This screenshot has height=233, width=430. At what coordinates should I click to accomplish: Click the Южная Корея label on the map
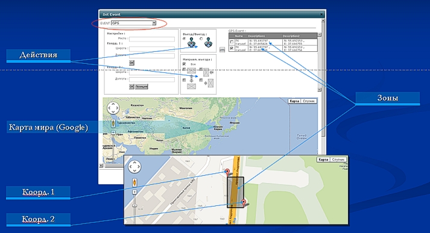point(218,128)
